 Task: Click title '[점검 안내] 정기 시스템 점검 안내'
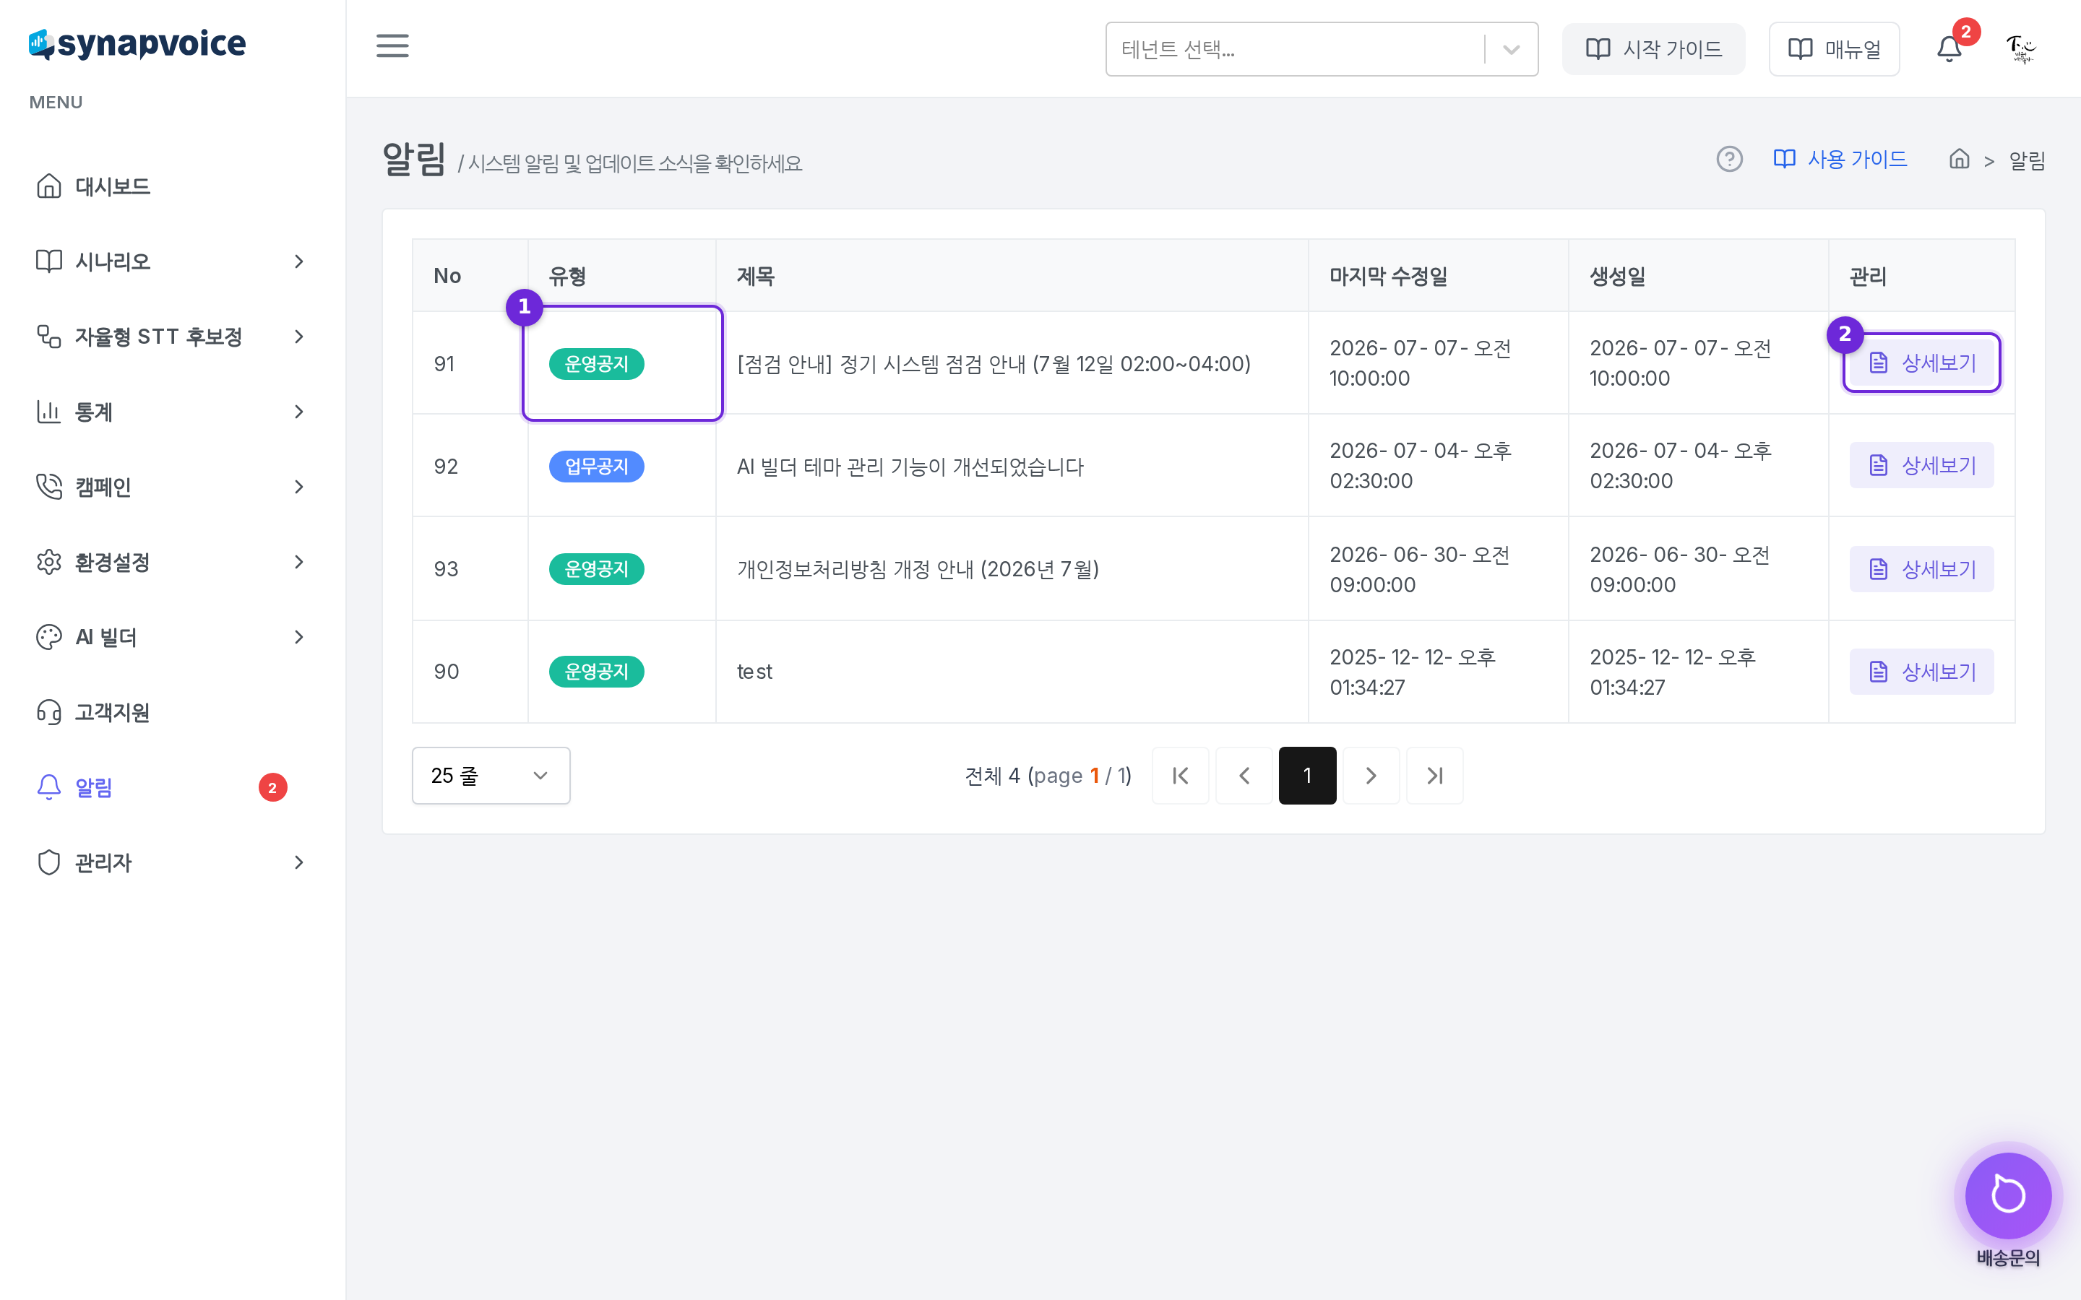(x=994, y=364)
